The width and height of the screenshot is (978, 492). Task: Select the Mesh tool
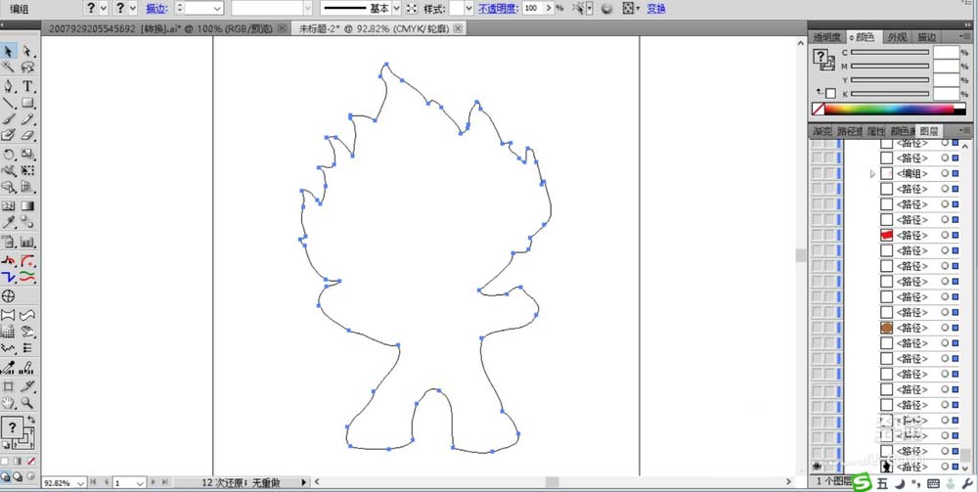point(9,205)
